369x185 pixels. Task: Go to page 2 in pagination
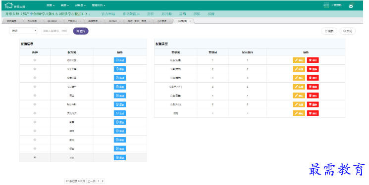click(x=103, y=181)
